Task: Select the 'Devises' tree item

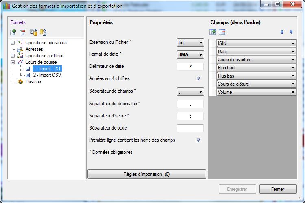Action: [33, 82]
